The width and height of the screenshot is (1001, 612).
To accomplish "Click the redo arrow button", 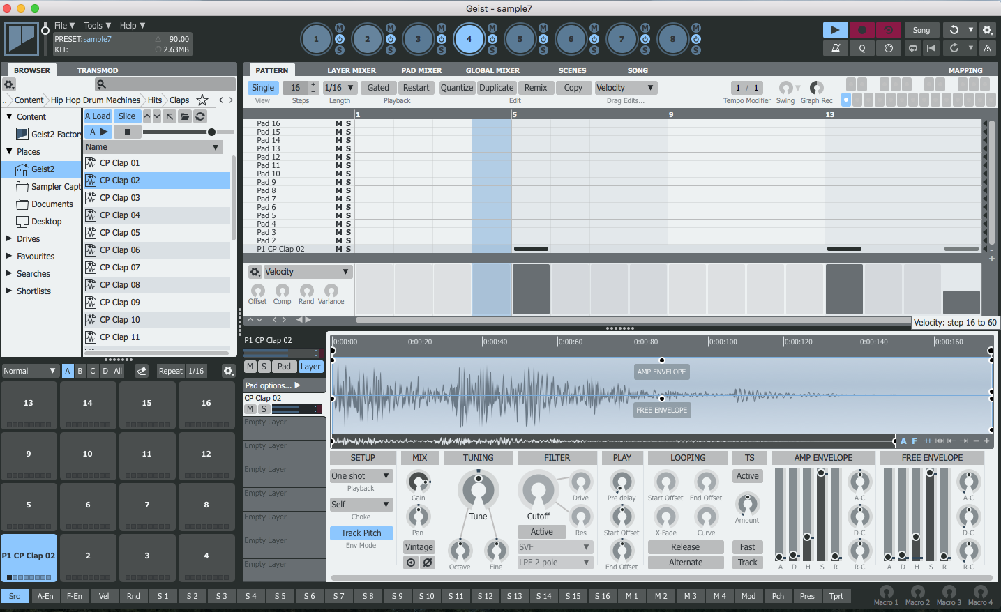I will pos(954,48).
